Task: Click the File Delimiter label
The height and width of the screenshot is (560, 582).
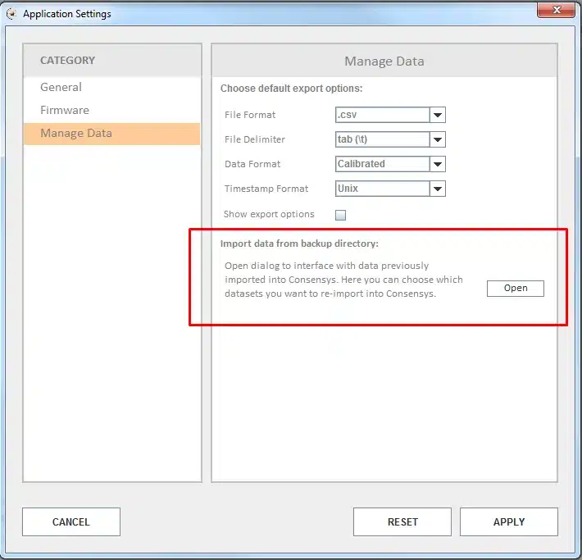Action: tap(255, 139)
